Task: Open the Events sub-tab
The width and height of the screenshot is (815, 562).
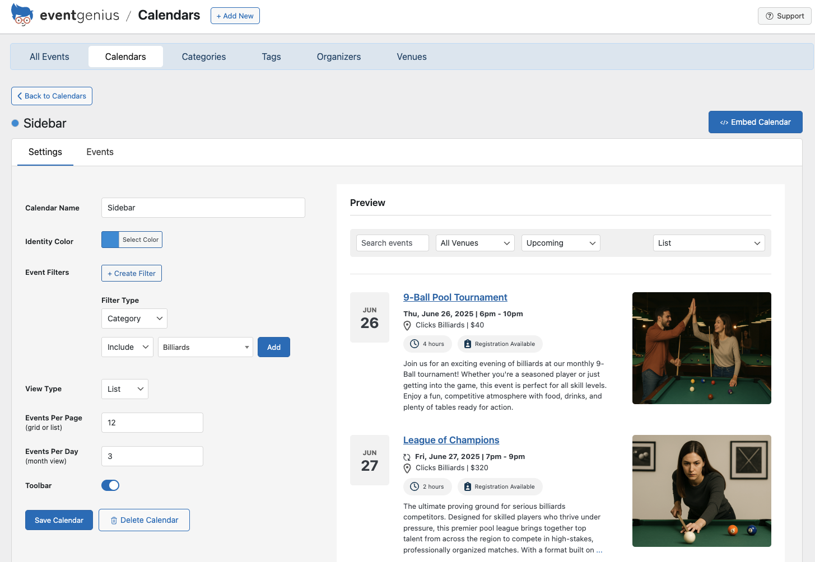Action: 100,152
